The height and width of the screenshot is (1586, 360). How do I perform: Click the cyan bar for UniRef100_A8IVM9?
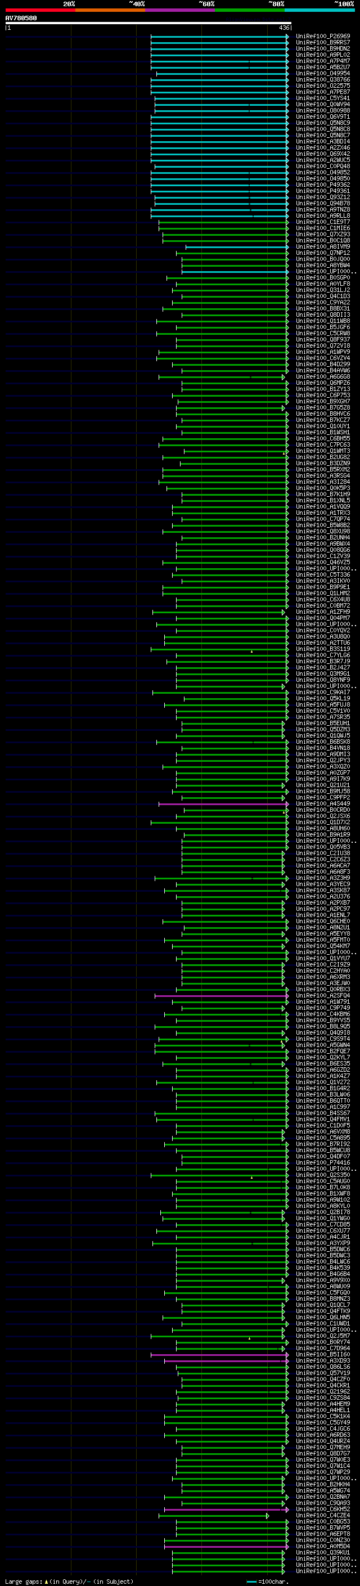[x=237, y=246]
